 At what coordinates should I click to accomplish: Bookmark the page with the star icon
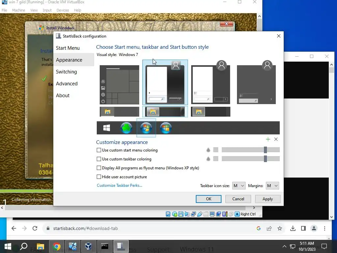point(280,229)
